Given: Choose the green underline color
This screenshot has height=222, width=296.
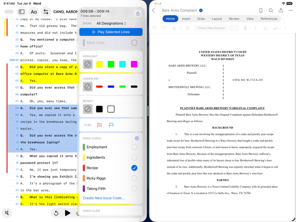Looking at the screenshot, I should tap(122, 87).
